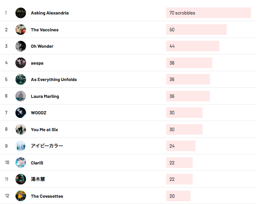Open Oh Wonder artist link
The width and height of the screenshot is (258, 204).
click(42, 46)
